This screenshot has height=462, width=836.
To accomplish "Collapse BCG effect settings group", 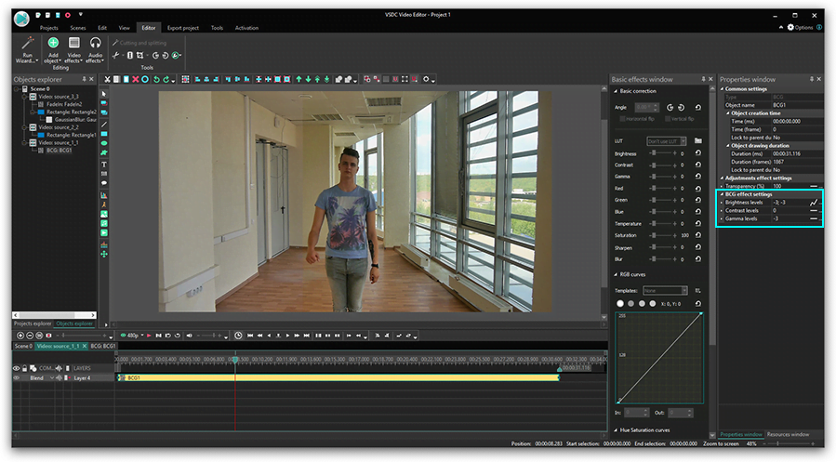I will point(722,194).
